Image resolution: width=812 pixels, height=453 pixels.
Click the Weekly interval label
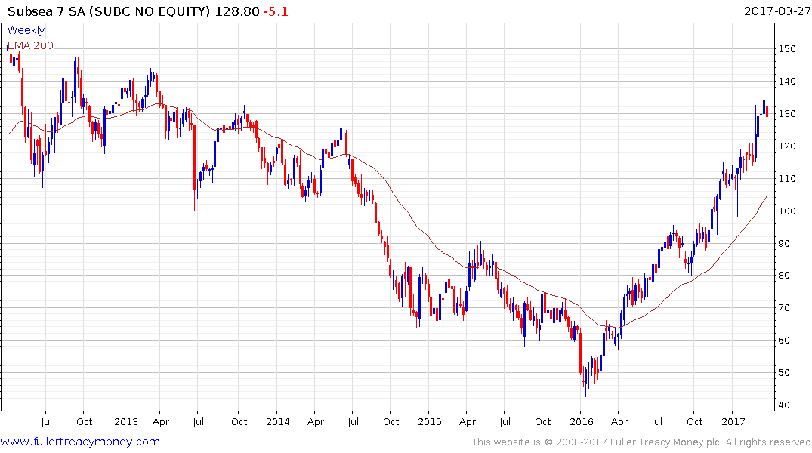click(26, 30)
